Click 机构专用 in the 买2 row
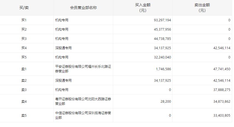The image size is (234, 127). pos(62,29)
